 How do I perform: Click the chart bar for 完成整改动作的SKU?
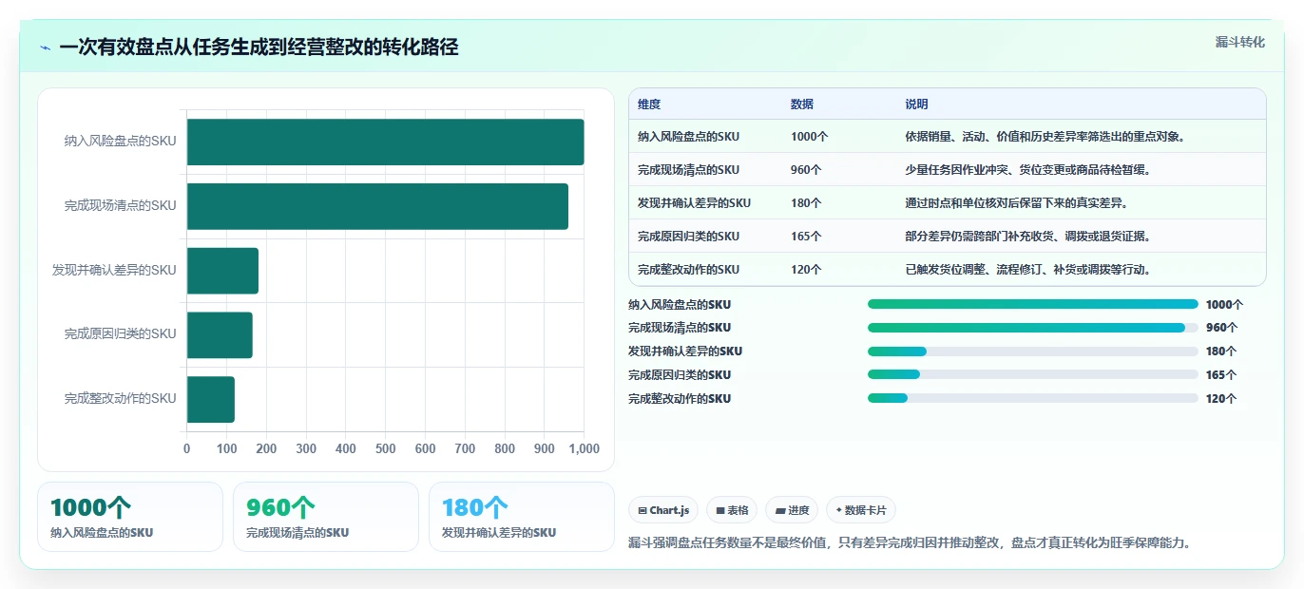[x=211, y=399]
